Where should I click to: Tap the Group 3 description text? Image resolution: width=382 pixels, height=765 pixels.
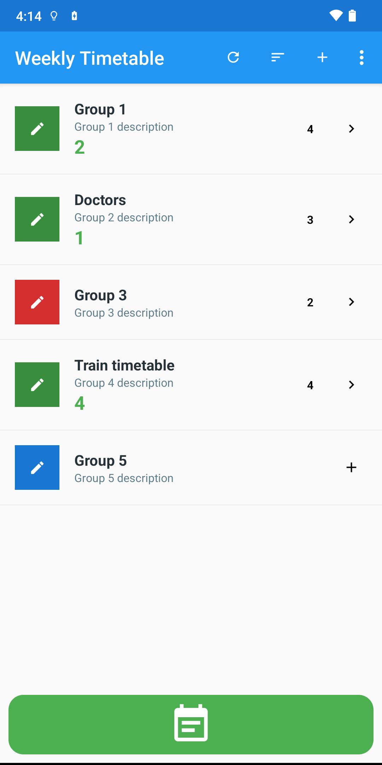(124, 313)
